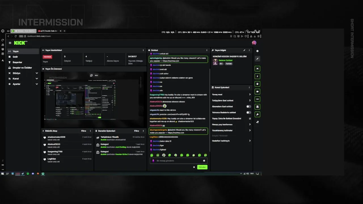This screenshot has width=363, height=204.
Task: Open Hedefleri belirleyin settings
Action: [231, 141]
